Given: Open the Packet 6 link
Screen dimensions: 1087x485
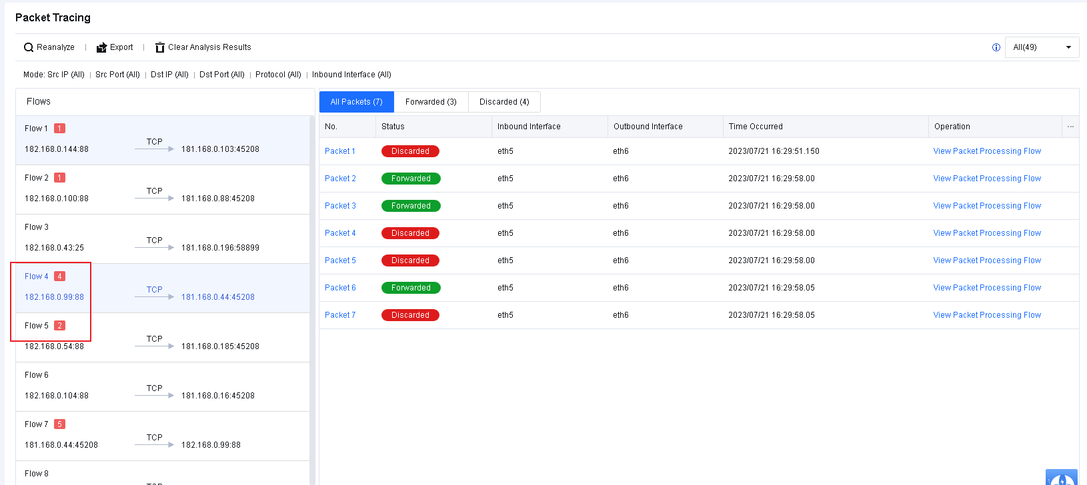Looking at the screenshot, I should tap(340, 288).
